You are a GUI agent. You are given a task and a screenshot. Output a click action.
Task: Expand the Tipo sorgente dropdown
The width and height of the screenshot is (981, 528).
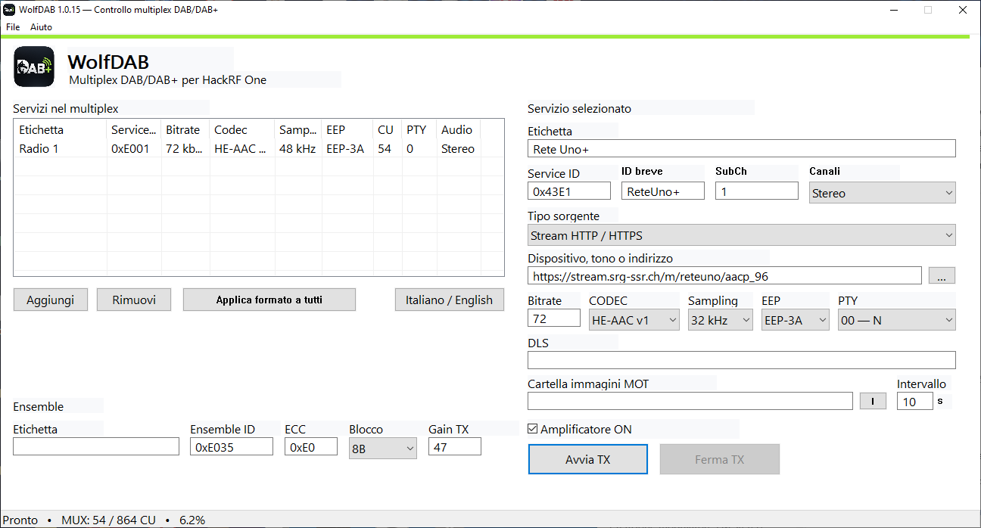click(741, 235)
